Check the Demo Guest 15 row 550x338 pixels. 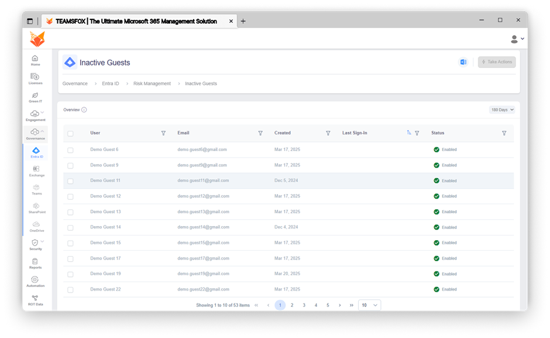[x=70, y=243]
